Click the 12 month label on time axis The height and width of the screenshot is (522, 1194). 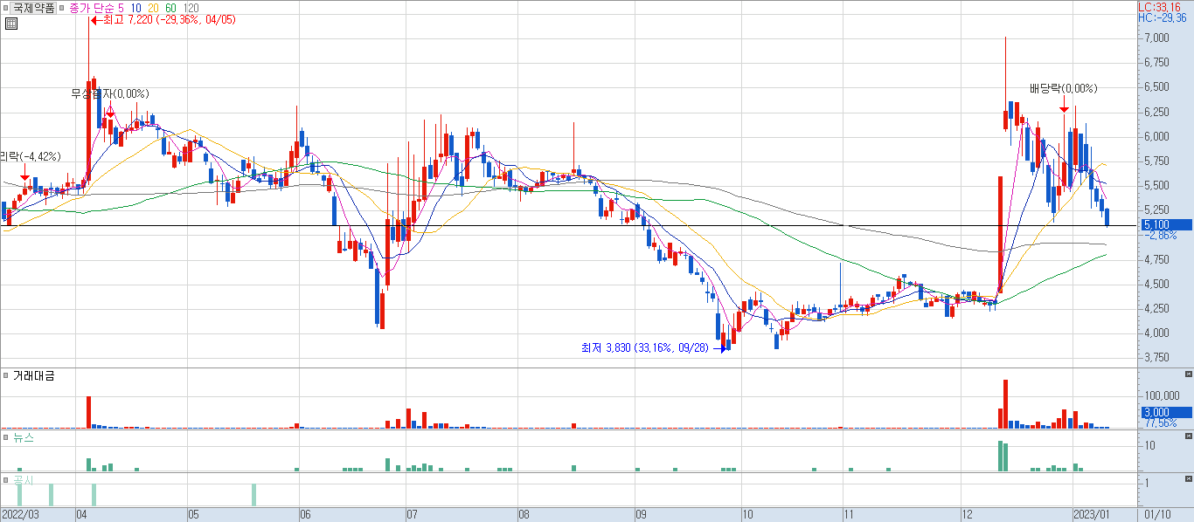coord(967,514)
